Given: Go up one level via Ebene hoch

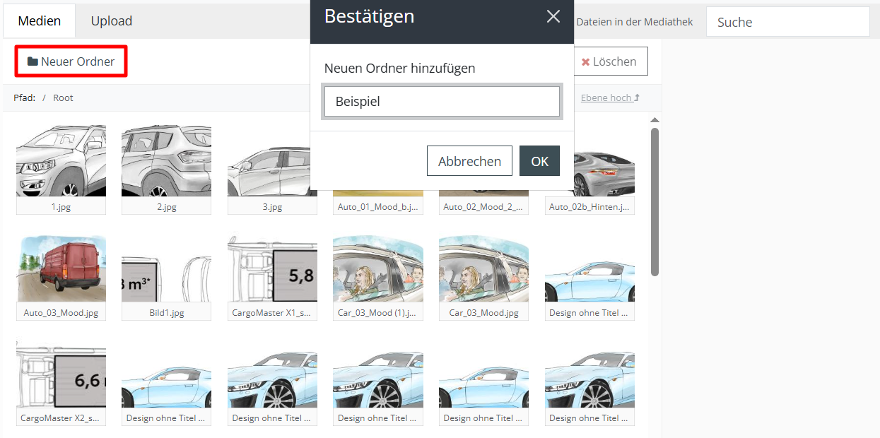Looking at the screenshot, I should pyautogui.click(x=610, y=98).
